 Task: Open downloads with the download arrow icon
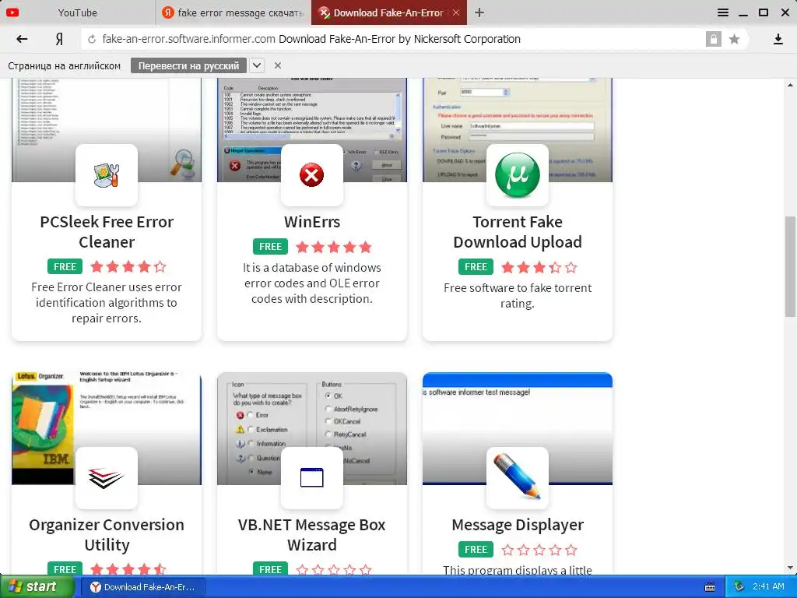(x=778, y=39)
